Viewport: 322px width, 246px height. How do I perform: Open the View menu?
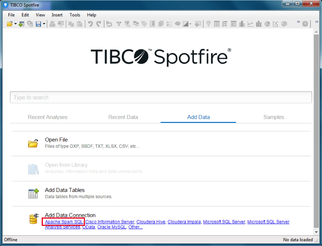[40, 15]
